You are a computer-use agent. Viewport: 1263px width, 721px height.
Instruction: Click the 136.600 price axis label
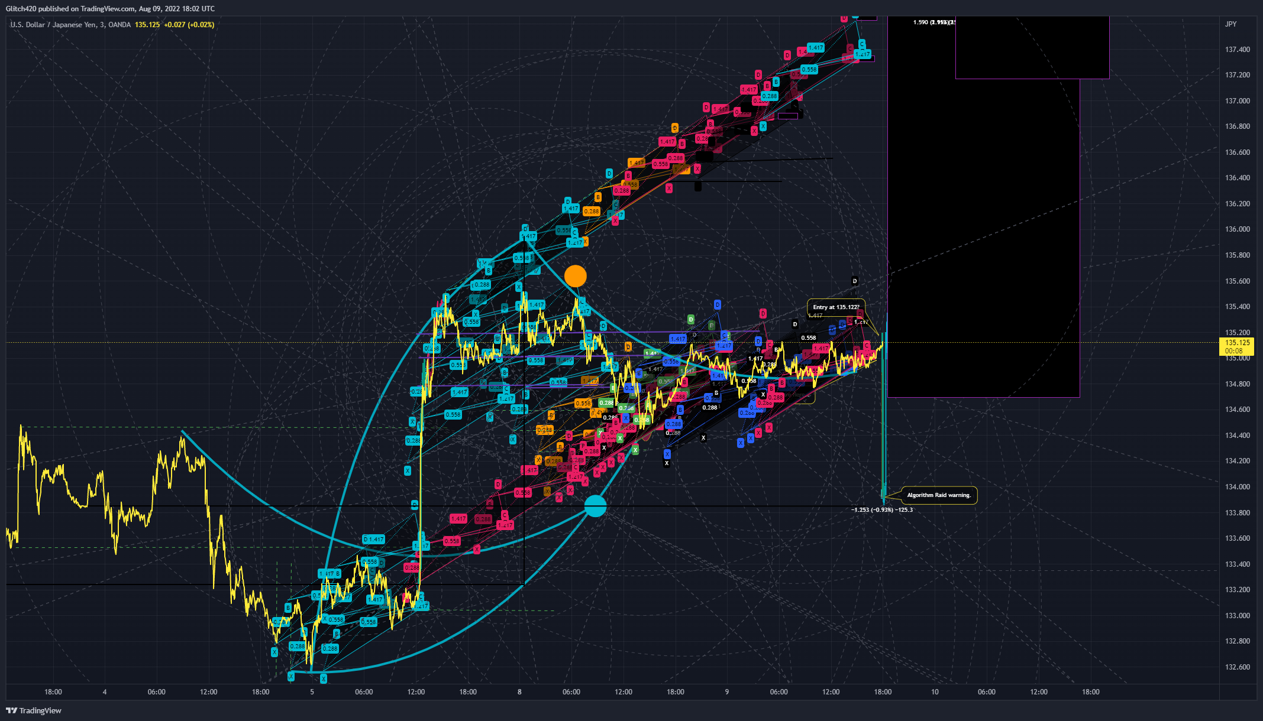[x=1238, y=152]
